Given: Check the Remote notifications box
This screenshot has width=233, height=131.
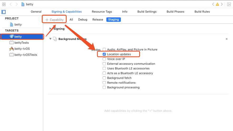Looking at the screenshot, I should [x=104, y=83].
